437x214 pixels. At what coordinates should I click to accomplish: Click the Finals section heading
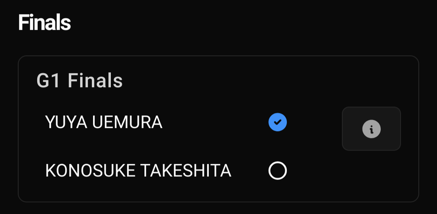point(45,23)
